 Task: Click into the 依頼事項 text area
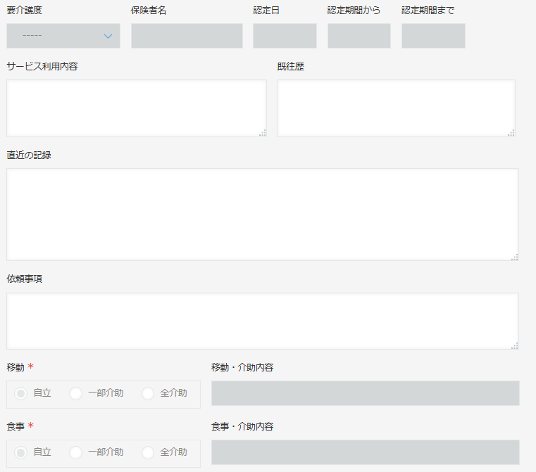(x=262, y=321)
